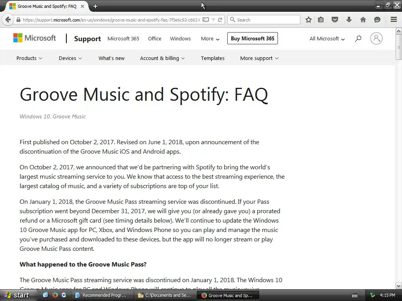This screenshot has width=402, height=301.
Task: Click the site search magnifier icon
Action: [358, 39]
